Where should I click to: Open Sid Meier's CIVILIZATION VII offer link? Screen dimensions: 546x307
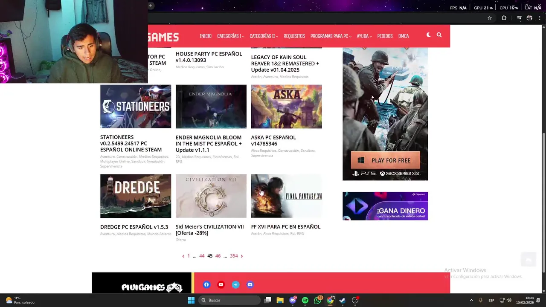click(209, 230)
